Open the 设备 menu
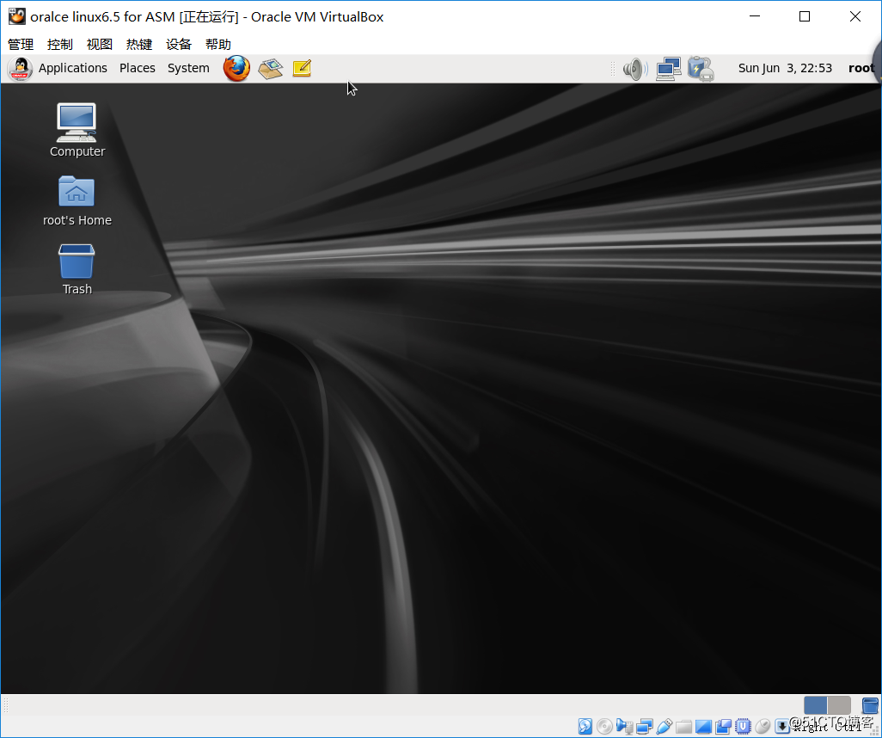882x738 pixels. coord(179,44)
